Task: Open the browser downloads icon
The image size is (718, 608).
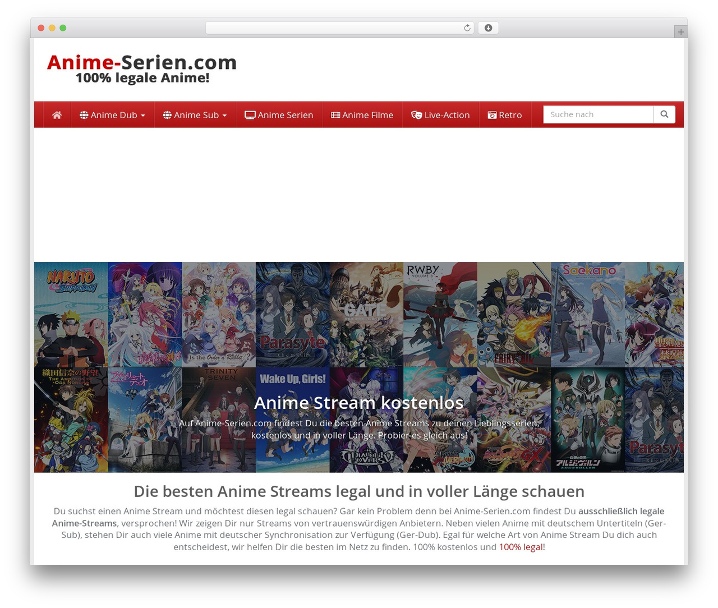Action: click(x=488, y=28)
